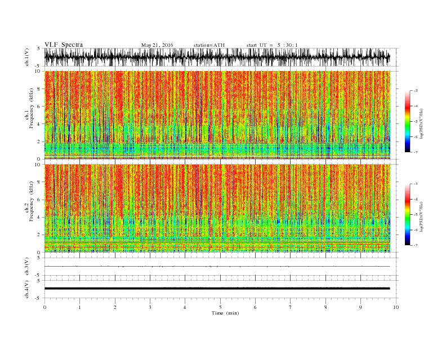Select the "ch.2 Frequency (kHz)" axis label

(29, 201)
